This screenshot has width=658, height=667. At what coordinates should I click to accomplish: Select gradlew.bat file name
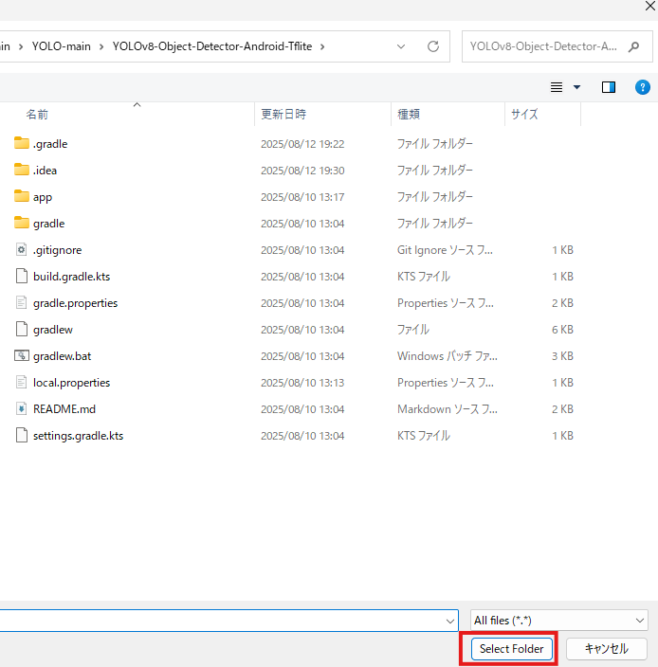coord(63,356)
